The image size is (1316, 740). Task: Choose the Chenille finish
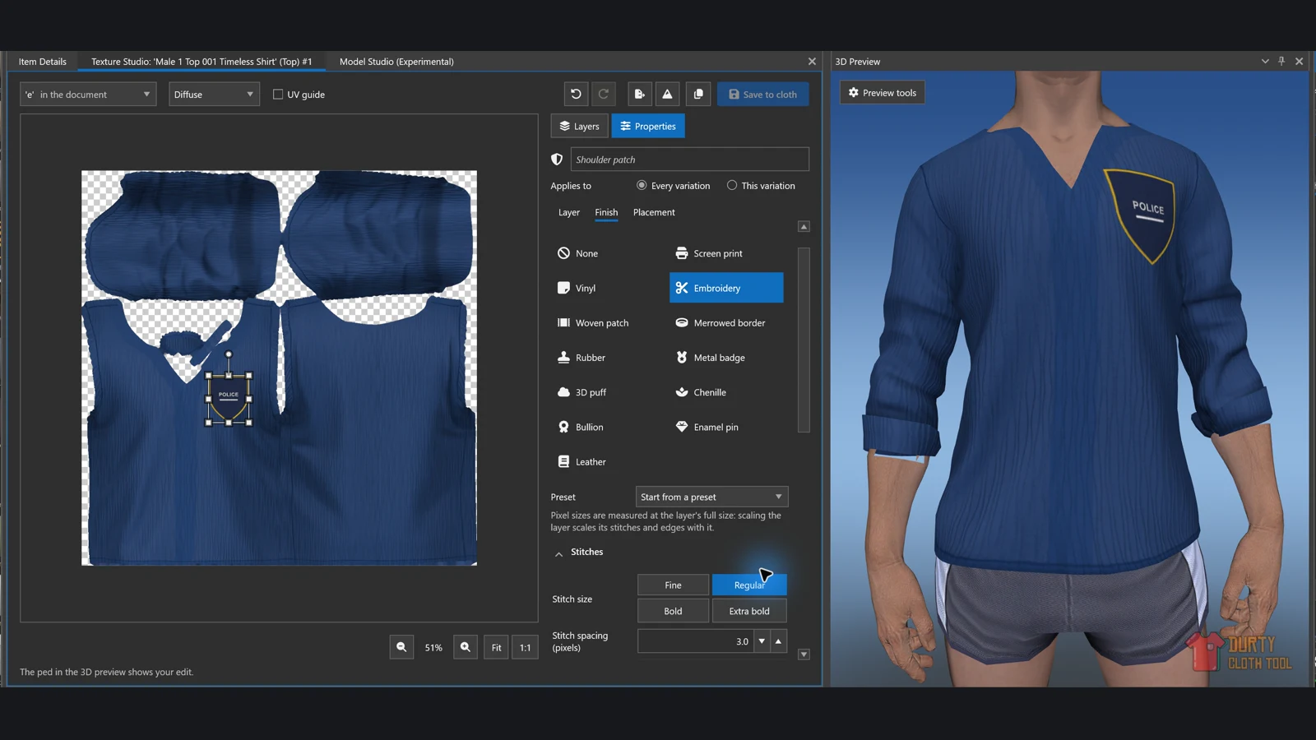pos(726,392)
